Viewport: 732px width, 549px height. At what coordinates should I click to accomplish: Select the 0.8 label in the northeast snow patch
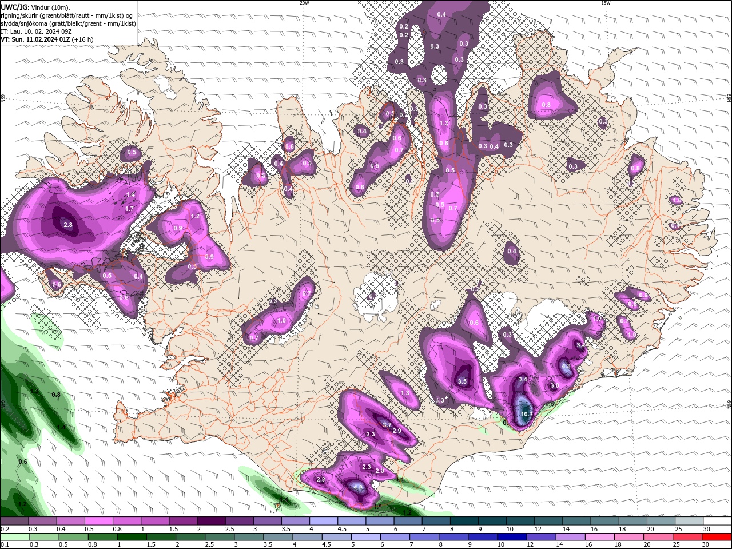click(x=546, y=105)
